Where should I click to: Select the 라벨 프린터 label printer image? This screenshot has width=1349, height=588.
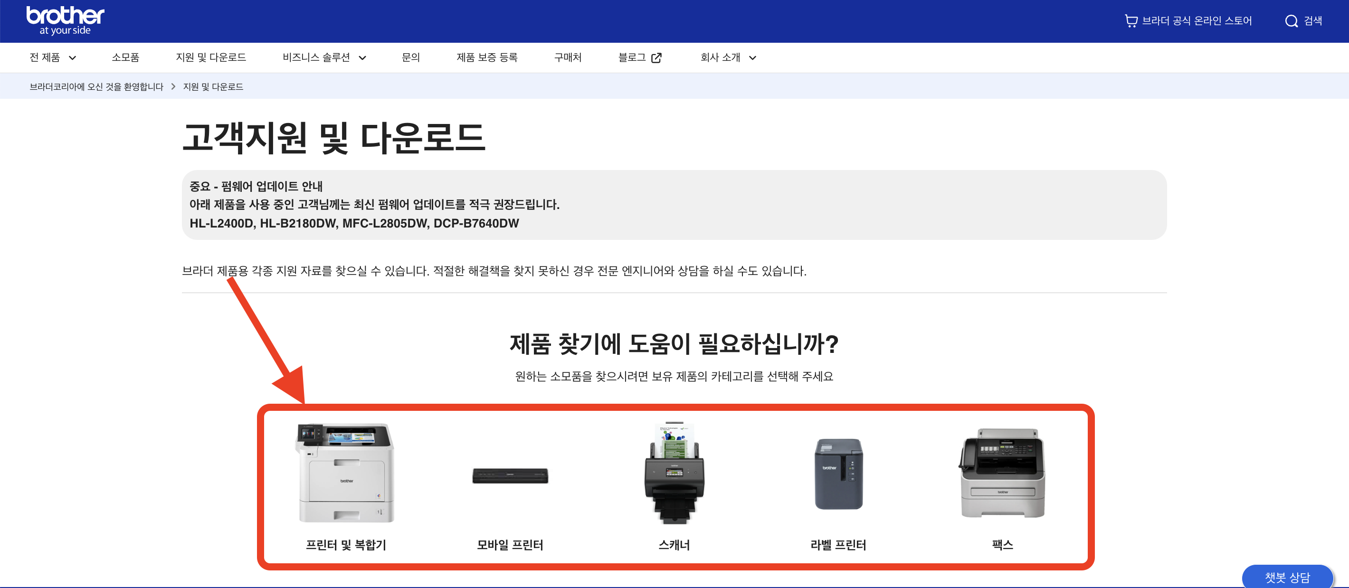pos(837,474)
